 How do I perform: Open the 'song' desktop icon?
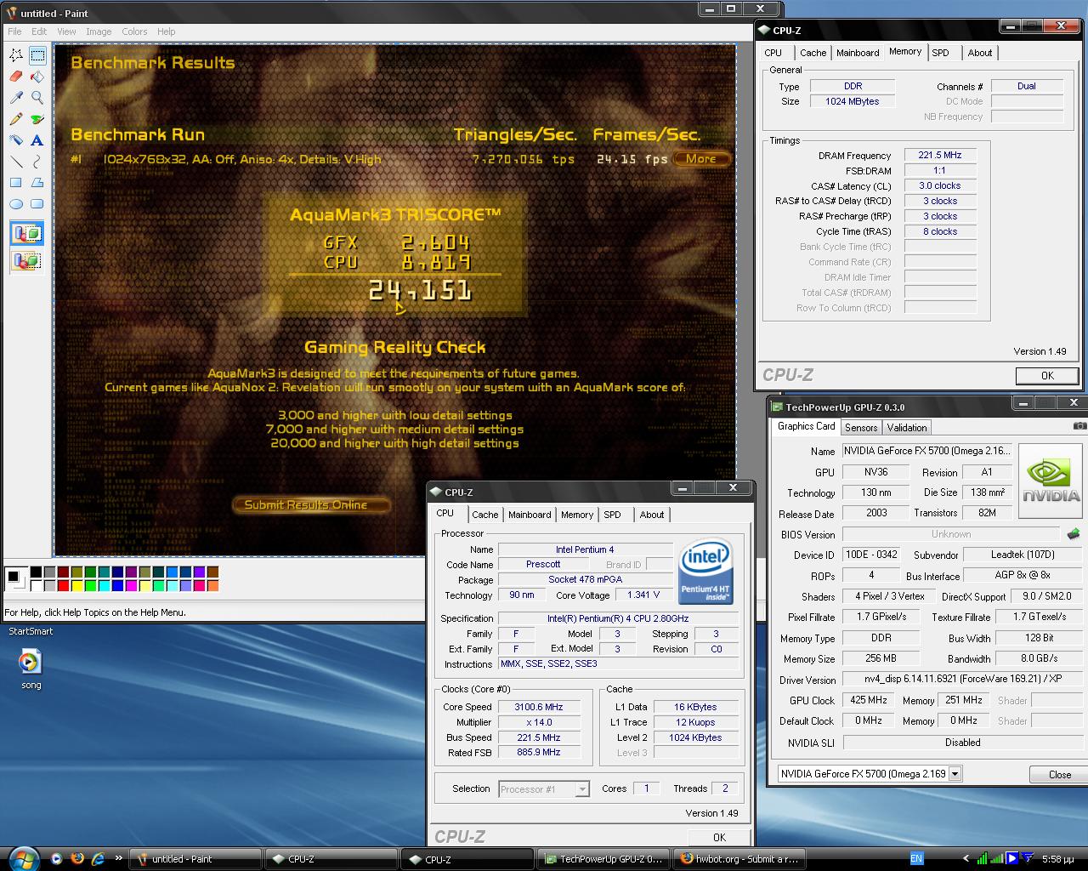[x=31, y=669]
